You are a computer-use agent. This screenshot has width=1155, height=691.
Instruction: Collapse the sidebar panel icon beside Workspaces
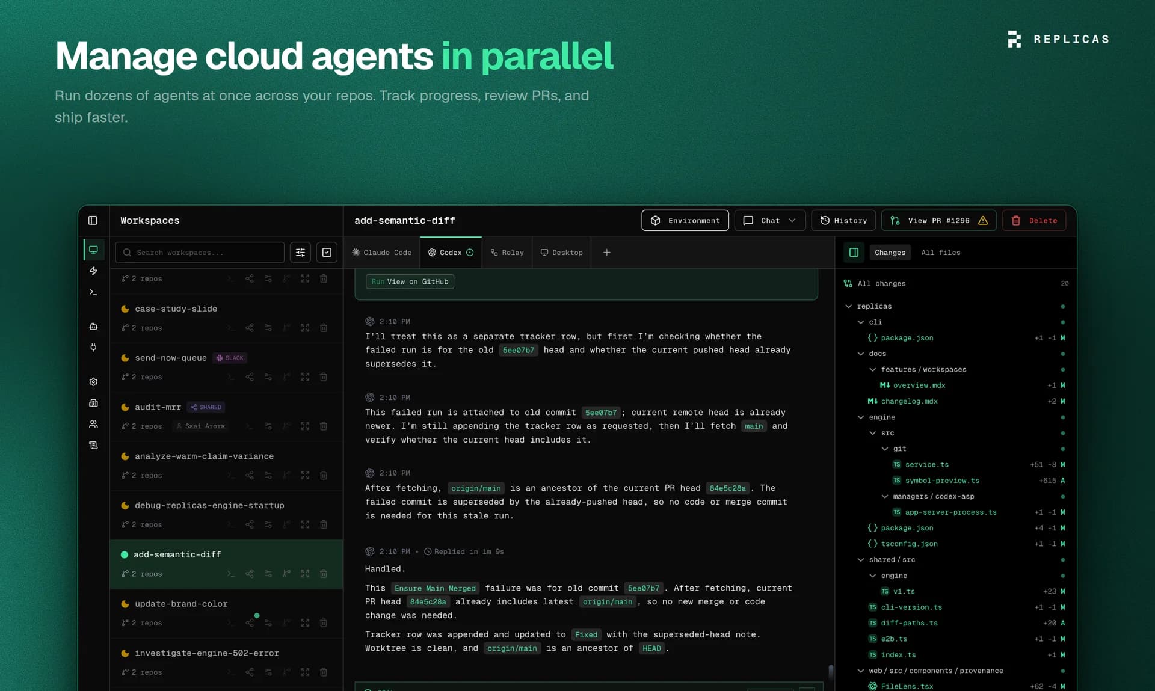tap(93, 220)
